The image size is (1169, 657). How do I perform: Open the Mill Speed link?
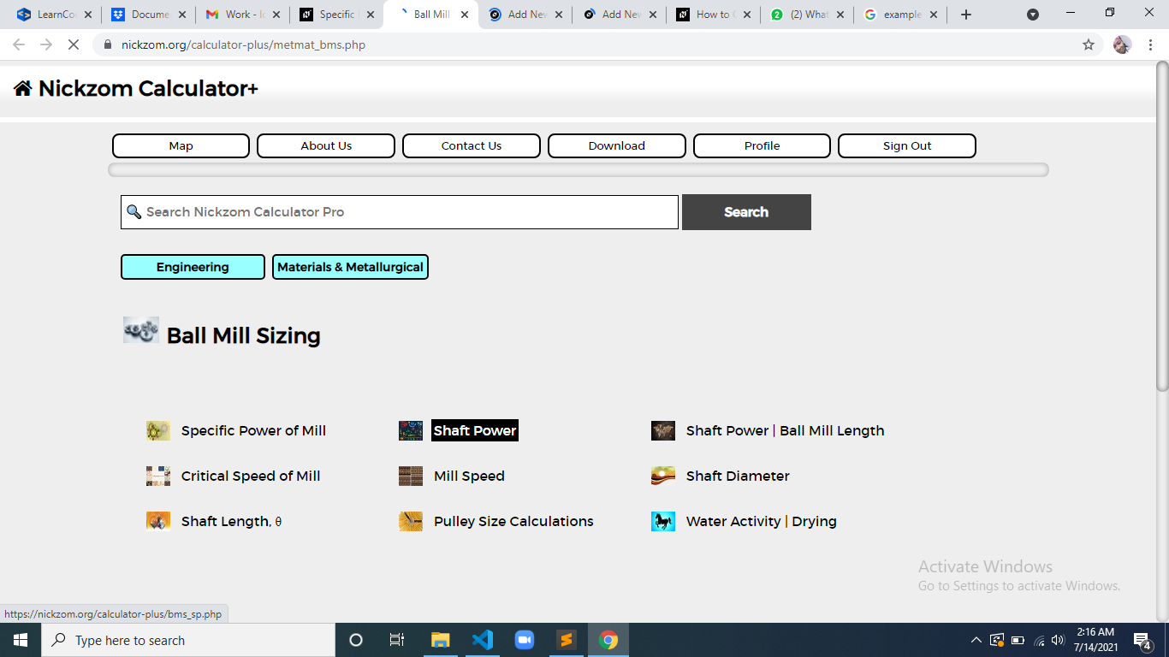coord(469,476)
